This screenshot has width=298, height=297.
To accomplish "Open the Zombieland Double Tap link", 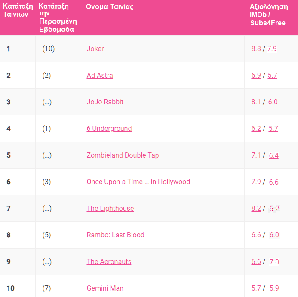I will (123, 155).
